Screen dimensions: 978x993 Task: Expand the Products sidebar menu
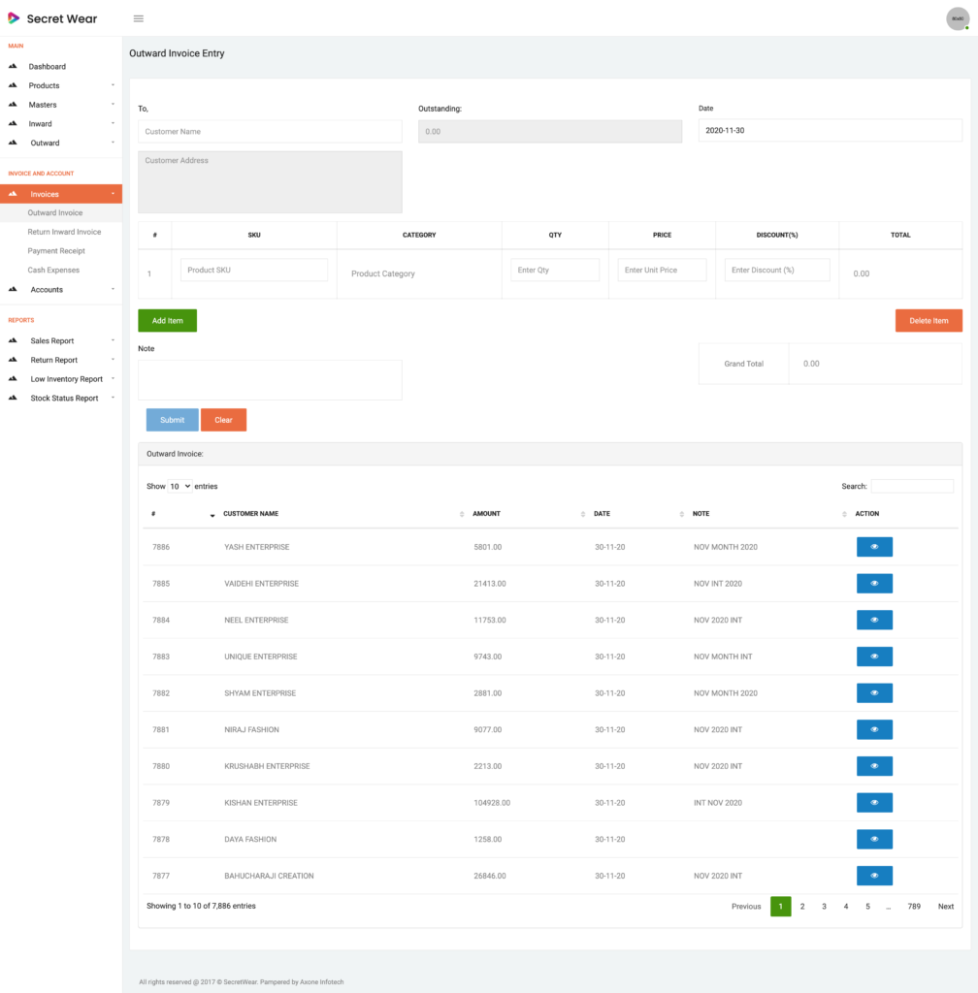(45, 85)
